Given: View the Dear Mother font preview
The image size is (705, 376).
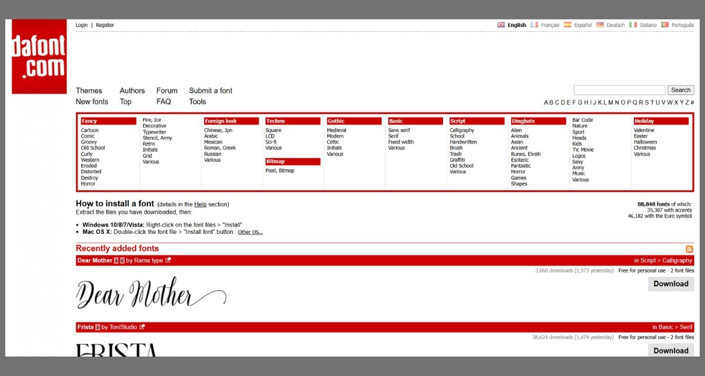Looking at the screenshot, I should click(151, 293).
